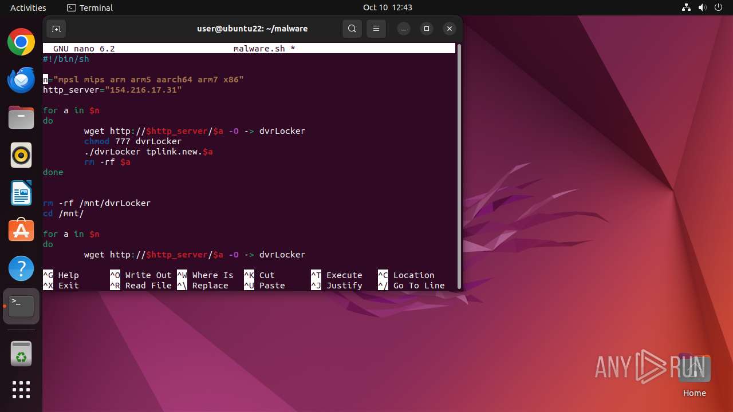This screenshot has width=733, height=412.
Task: Click the network status icon
Action: coord(687,7)
